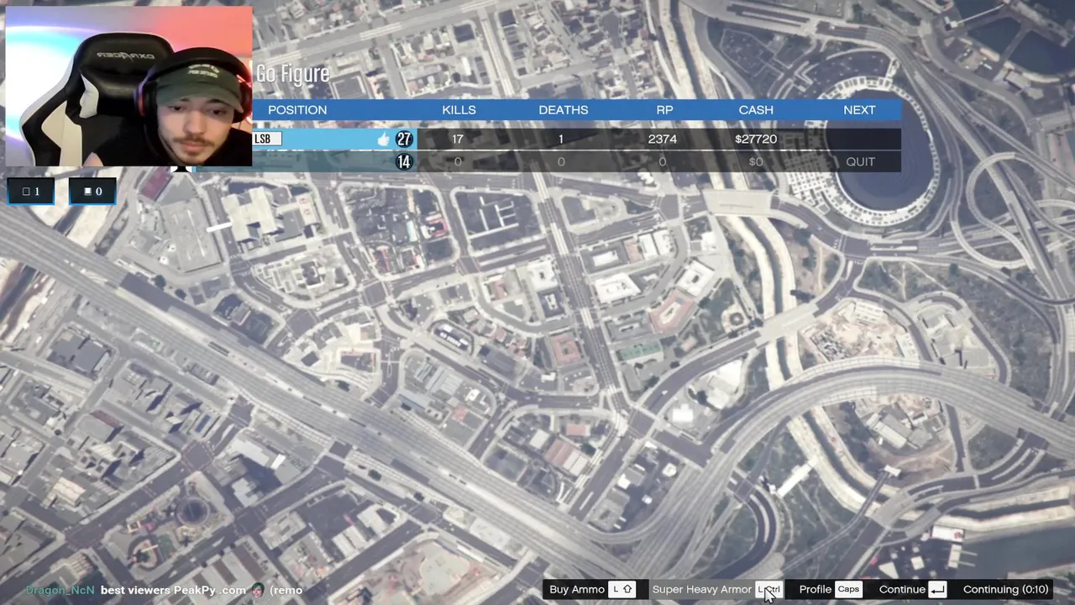This screenshot has width=1075, height=605.
Task: Click the KILLS column header
Action: tap(459, 110)
